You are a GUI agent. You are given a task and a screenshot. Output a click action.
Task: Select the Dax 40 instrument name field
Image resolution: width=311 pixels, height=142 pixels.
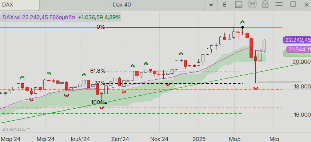122,5
